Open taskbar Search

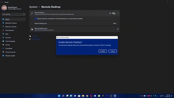63,96
